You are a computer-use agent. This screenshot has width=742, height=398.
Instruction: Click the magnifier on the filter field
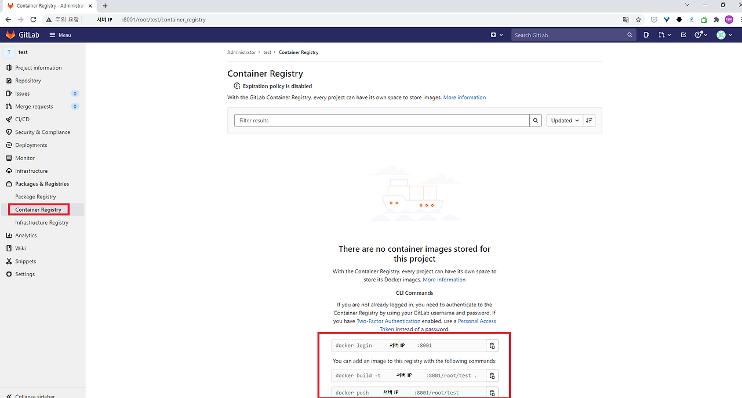coord(535,120)
